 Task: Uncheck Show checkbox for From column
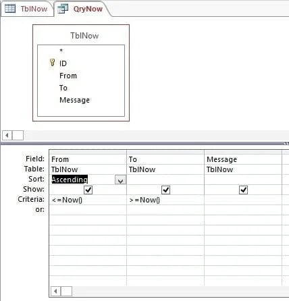coord(88,190)
